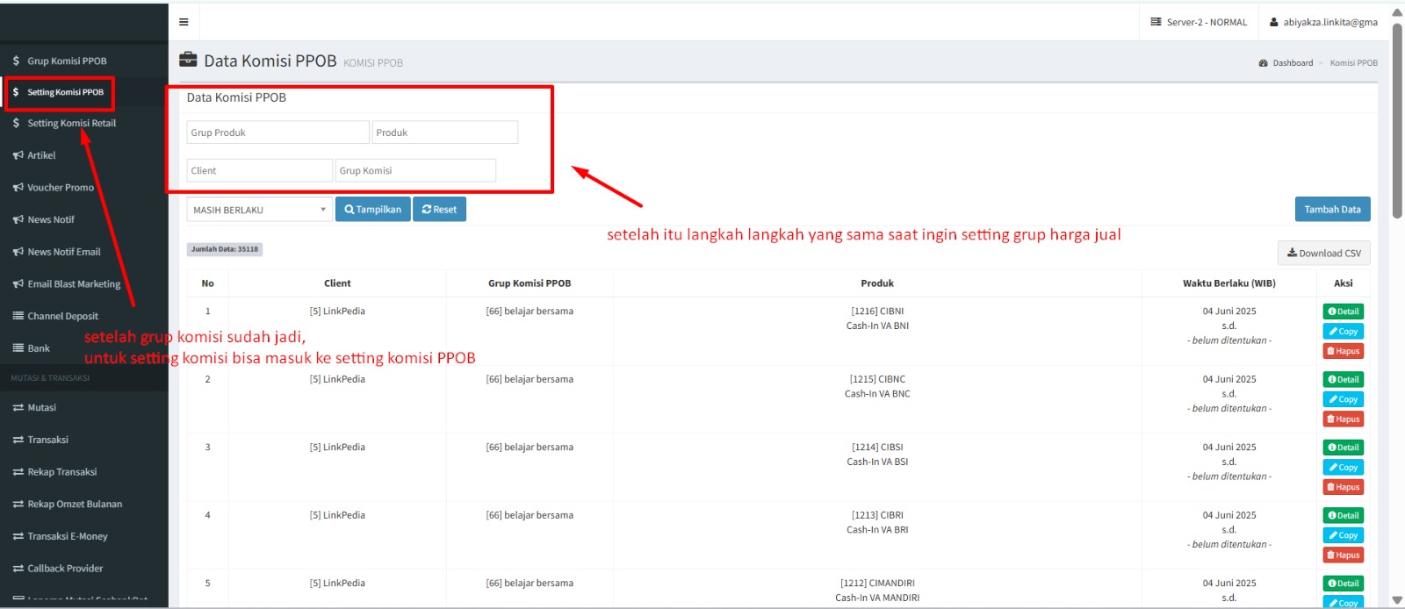Click the Grup Komisi filter field

415,170
